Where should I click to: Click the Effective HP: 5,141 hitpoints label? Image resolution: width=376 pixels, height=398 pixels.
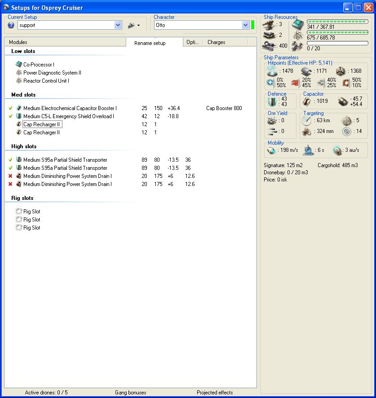point(300,63)
